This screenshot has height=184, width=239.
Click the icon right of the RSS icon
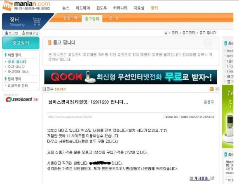tap(218, 89)
